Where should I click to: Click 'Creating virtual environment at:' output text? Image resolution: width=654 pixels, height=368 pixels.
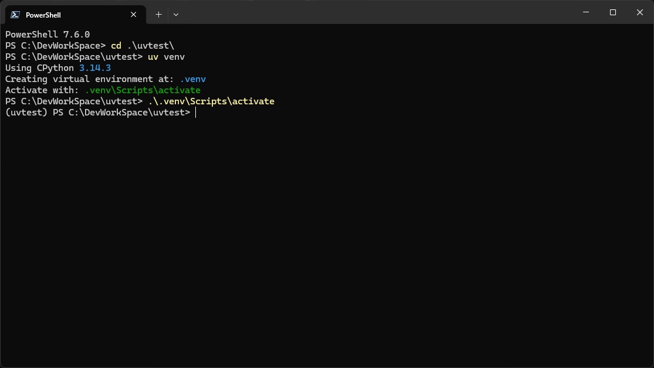[90, 79]
